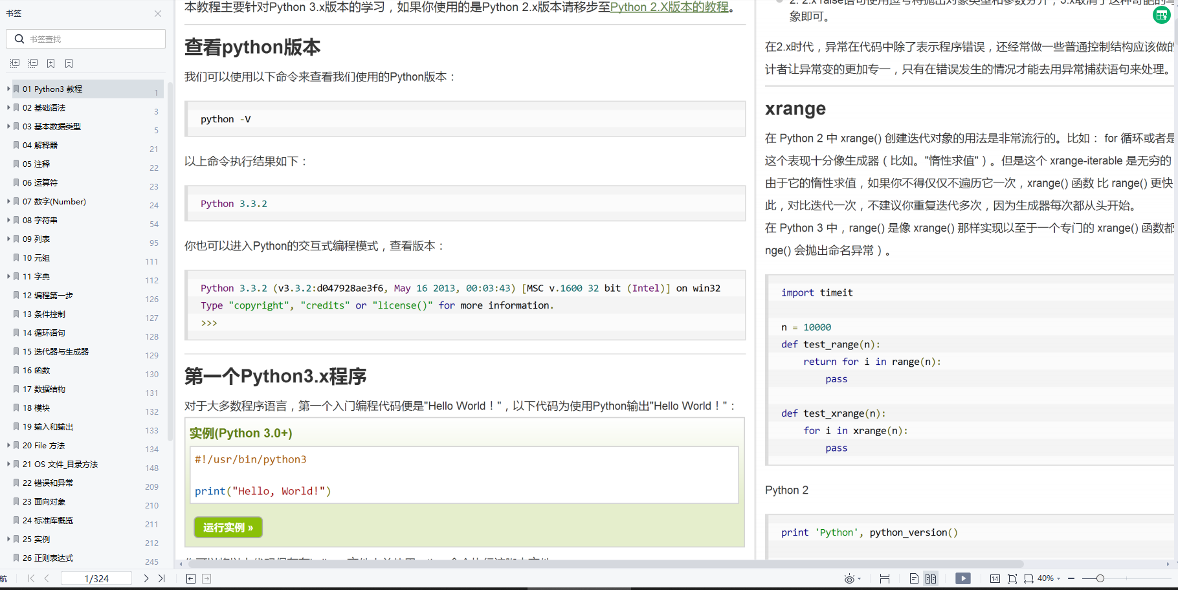
Task: Open bookmark 06 运算符
Action: 40,182
